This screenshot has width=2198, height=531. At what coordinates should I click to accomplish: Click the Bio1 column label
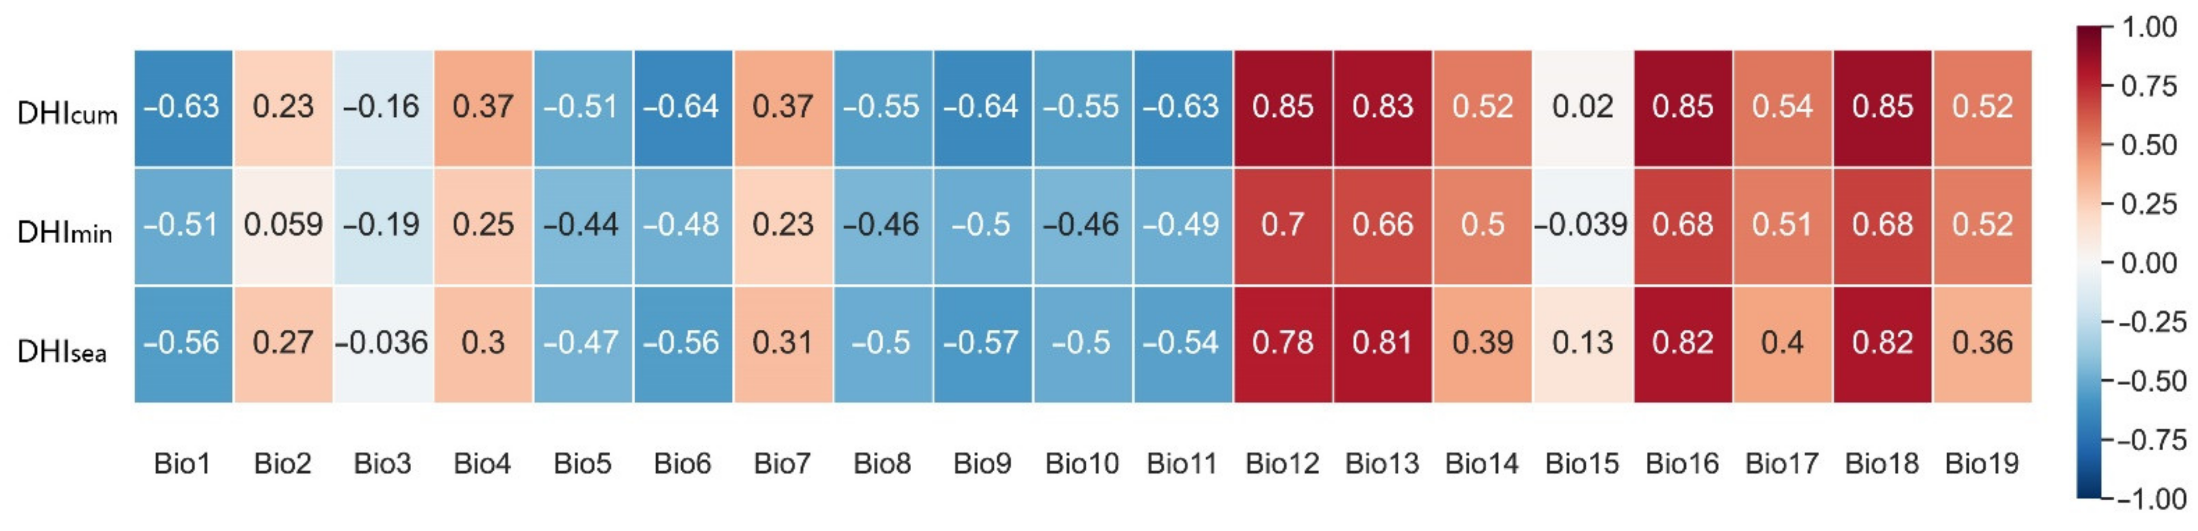click(182, 464)
